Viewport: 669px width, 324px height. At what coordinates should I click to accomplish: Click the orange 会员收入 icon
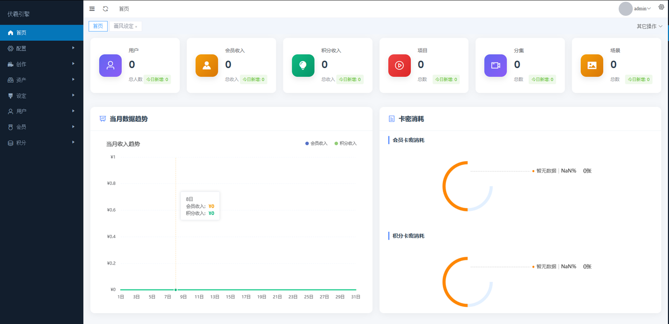pos(206,66)
